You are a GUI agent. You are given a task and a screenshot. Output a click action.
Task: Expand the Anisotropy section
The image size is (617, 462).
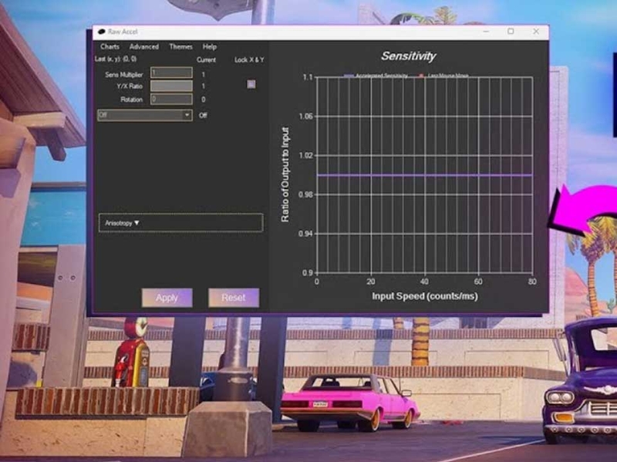click(180, 223)
